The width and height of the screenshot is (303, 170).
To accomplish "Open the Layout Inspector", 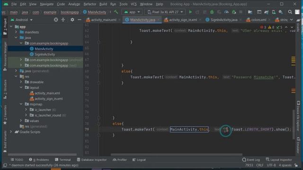I will pyautogui.click(x=279, y=160).
